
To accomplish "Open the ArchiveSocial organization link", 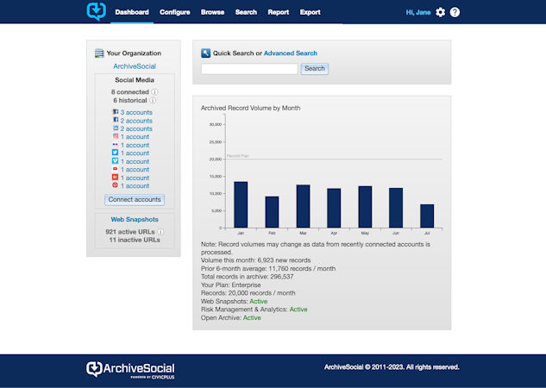I will 135,66.
